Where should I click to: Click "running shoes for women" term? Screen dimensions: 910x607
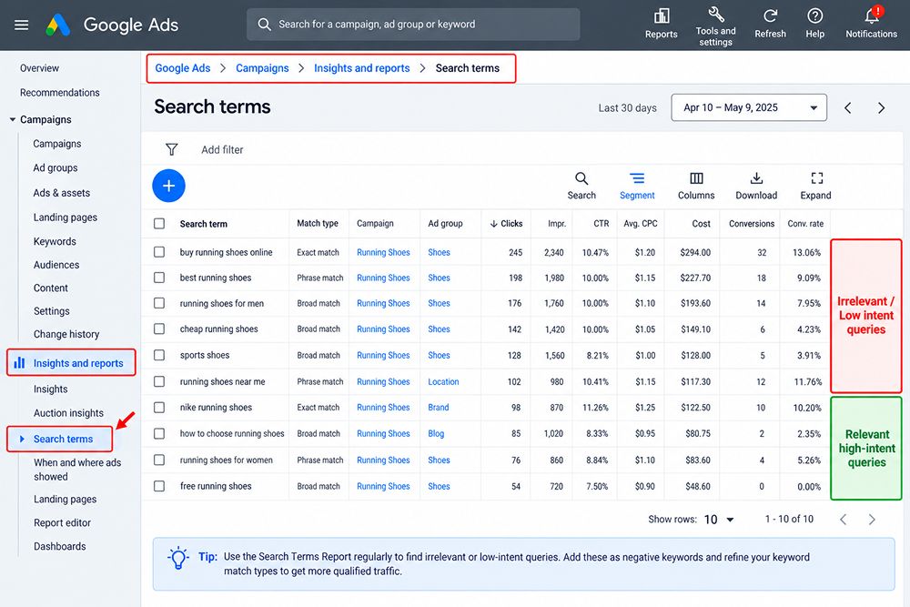pos(227,460)
